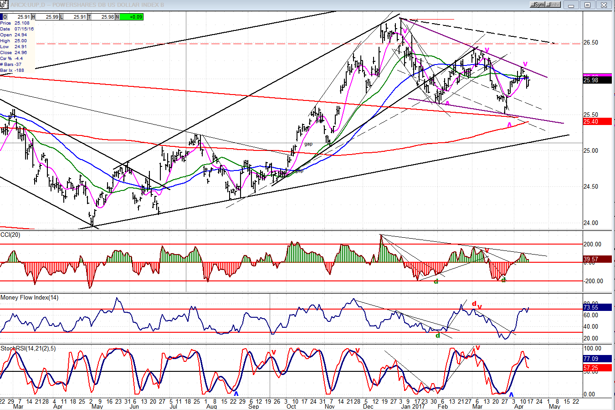Click the Dec label on time axis

click(368, 406)
